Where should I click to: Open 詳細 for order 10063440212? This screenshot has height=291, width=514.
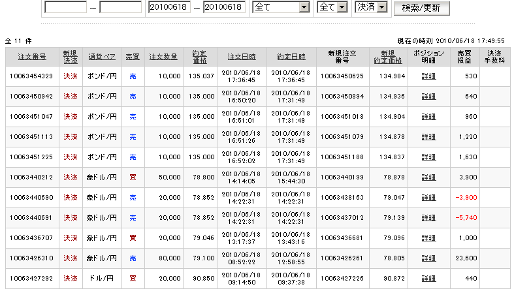pos(428,177)
